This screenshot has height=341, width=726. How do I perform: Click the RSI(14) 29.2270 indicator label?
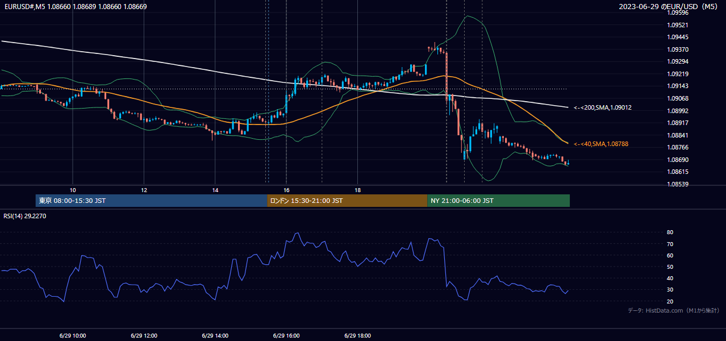[25, 216]
